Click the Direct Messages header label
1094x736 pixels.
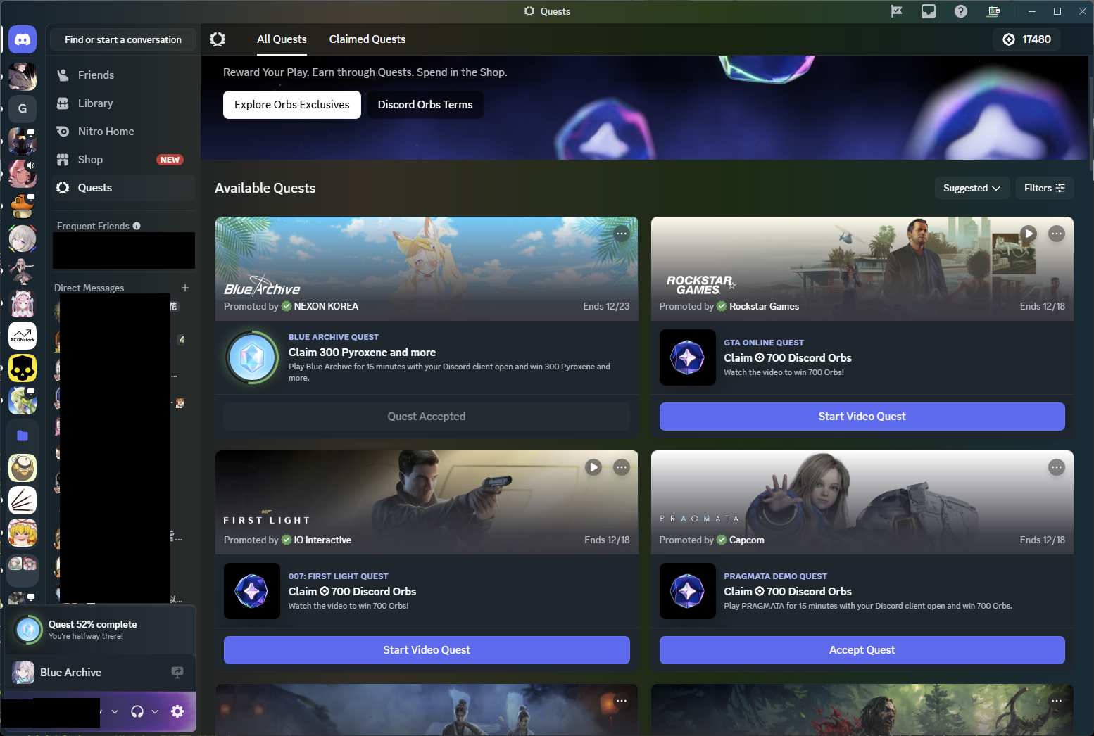89,288
